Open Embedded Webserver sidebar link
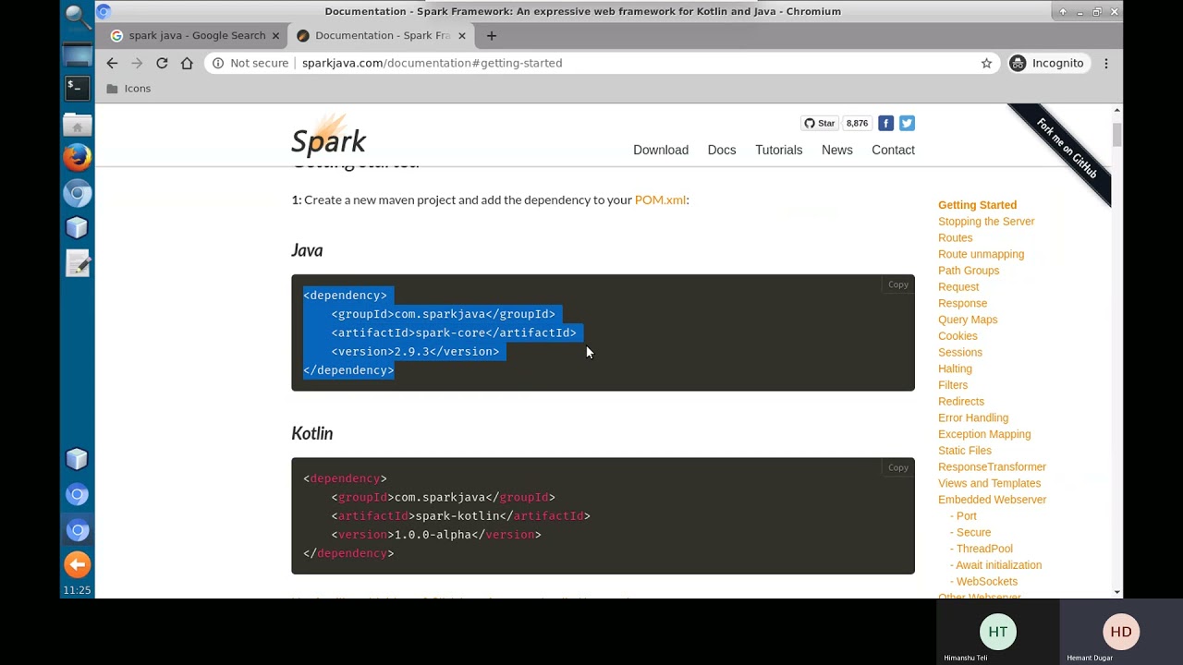 (992, 500)
